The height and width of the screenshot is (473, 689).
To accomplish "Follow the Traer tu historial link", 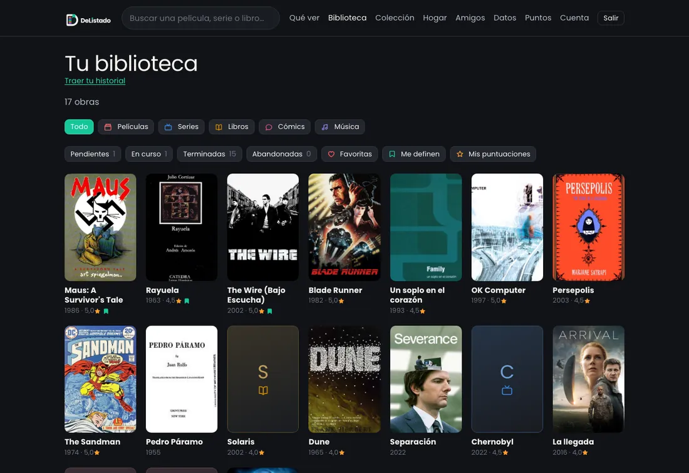I will [x=95, y=81].
